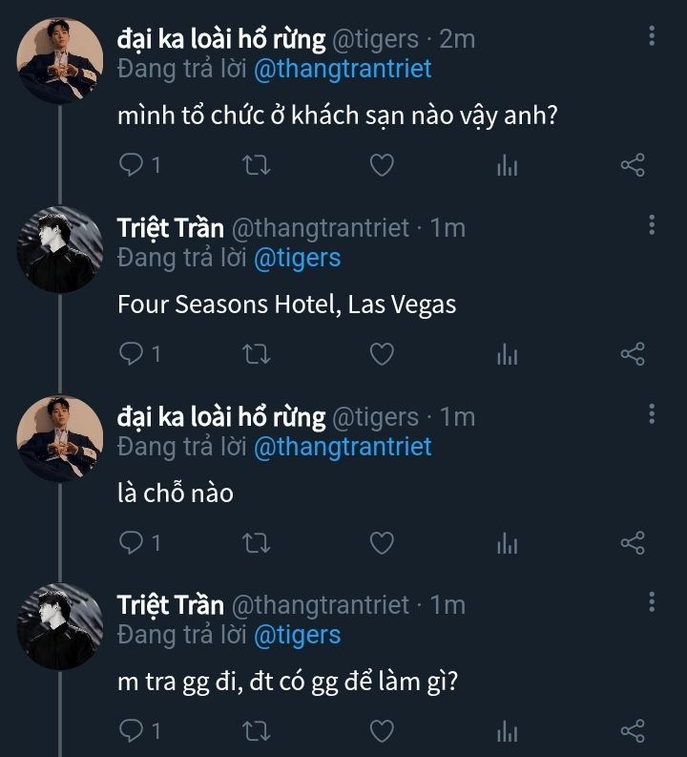This screenshot has height=757, width=687.
Task: Open @thangtrantriet mention link in first tweet
Action: point(343,69)
